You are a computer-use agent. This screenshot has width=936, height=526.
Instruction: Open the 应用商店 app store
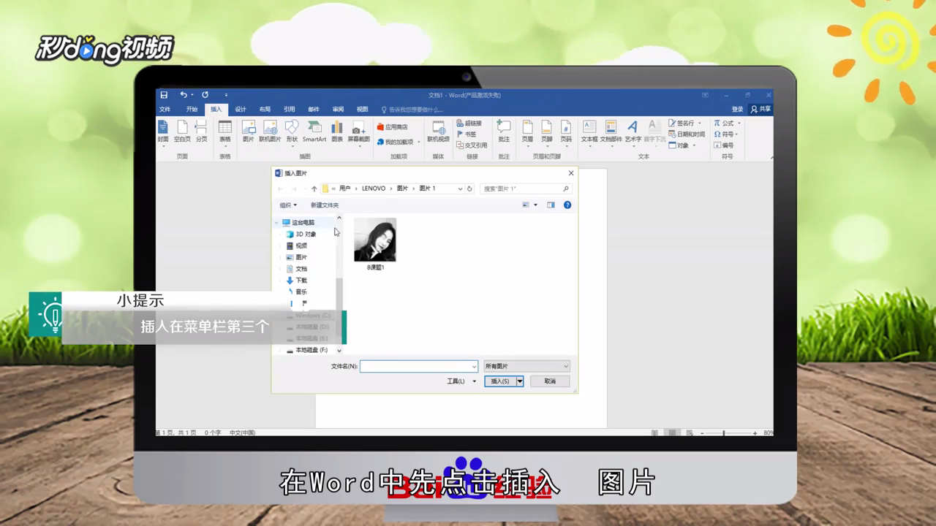[393, 127]
